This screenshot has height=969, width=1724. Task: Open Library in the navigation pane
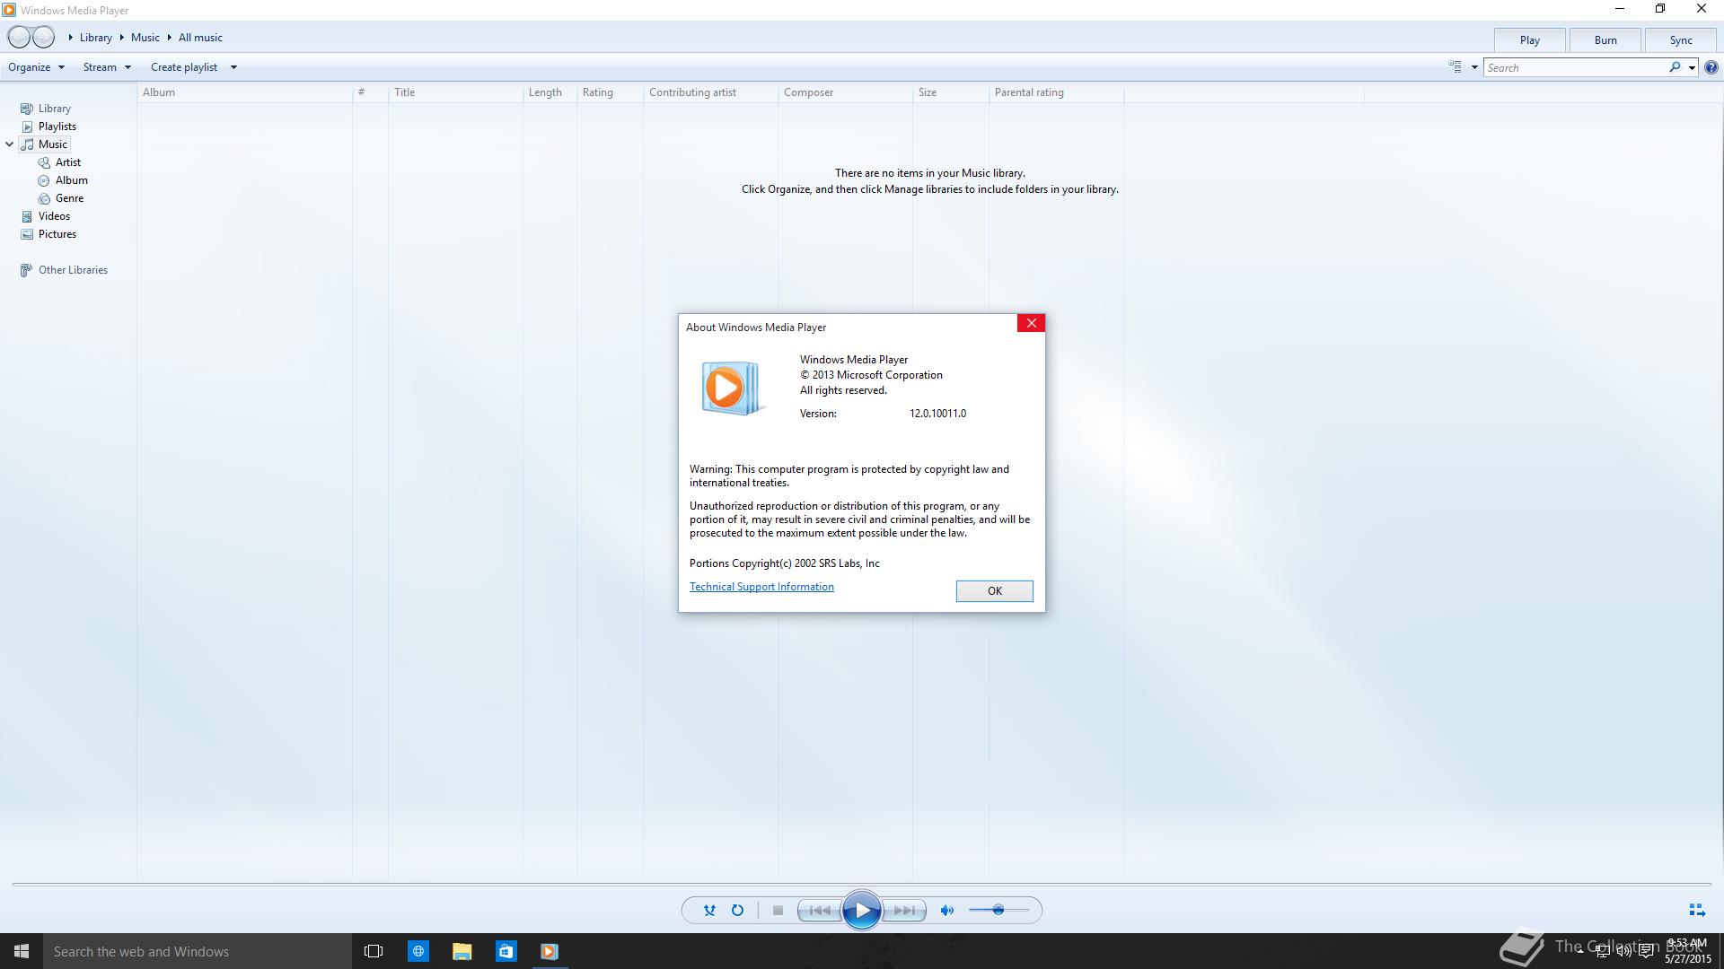(54, 109)
